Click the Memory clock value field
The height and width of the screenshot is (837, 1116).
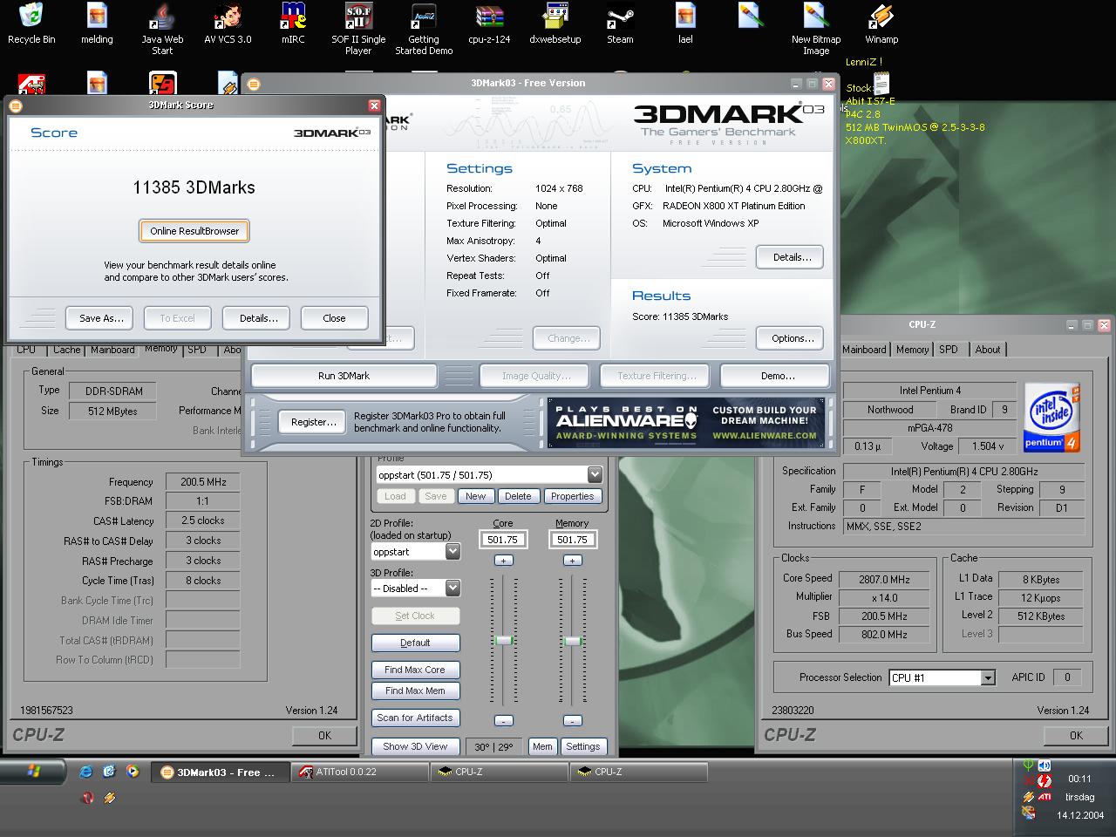click(572, 540)
